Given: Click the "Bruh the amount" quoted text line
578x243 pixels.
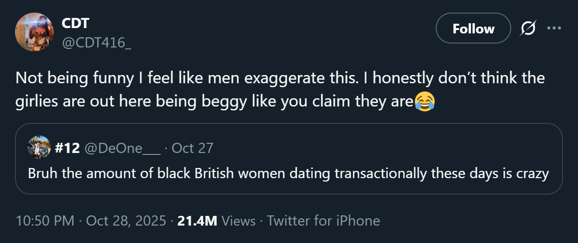Looking at the screenshot, I should (x=289, y=173).
